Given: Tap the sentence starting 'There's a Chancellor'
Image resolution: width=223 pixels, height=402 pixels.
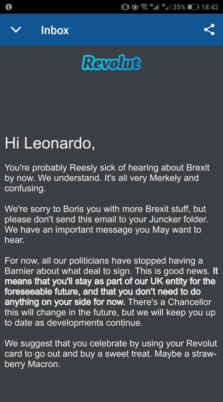Looking at the screenshot, I should point(110,312).
